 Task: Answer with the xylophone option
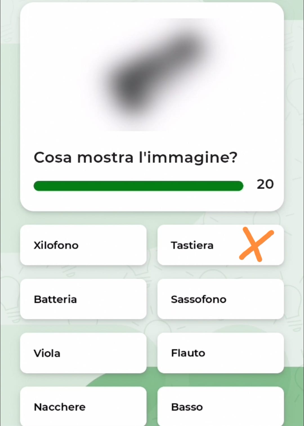pyautogui.click(x=83, y=245)
